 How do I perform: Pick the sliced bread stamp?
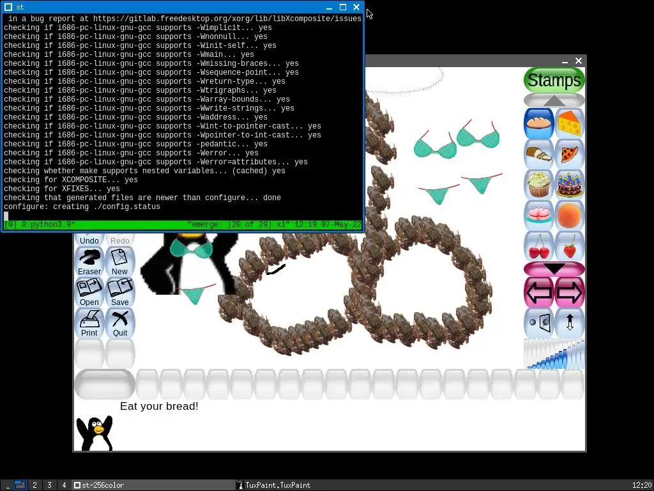pyautogui.click(x=538, y=154)
